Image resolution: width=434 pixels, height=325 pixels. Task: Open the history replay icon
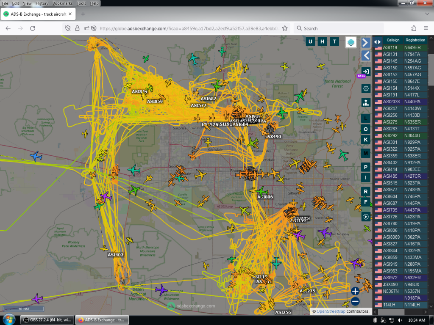click(x=366, y=217)
